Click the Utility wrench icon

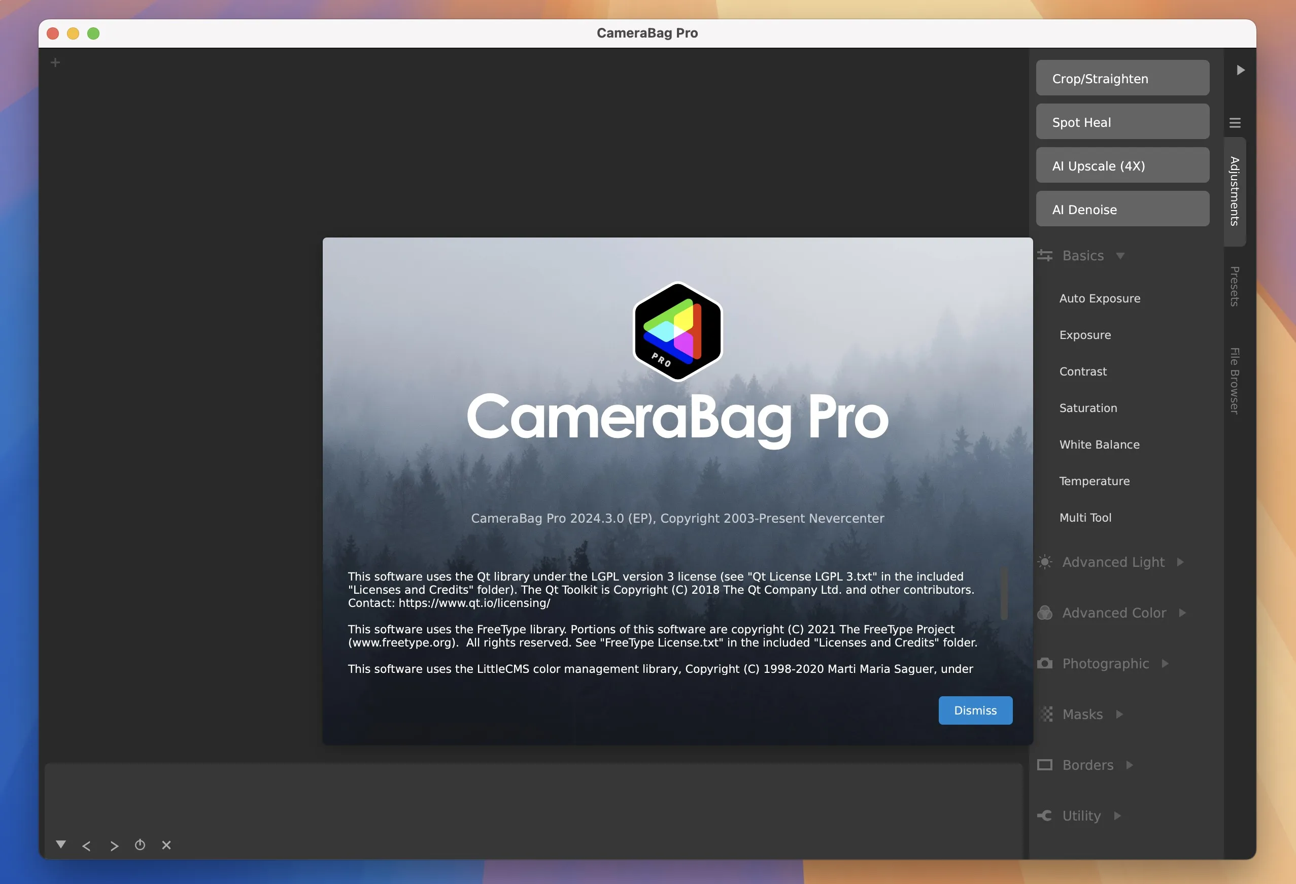pos(1044,815)
